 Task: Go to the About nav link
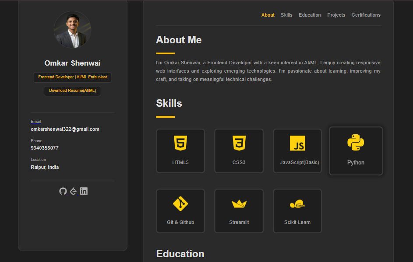point(268,15)
